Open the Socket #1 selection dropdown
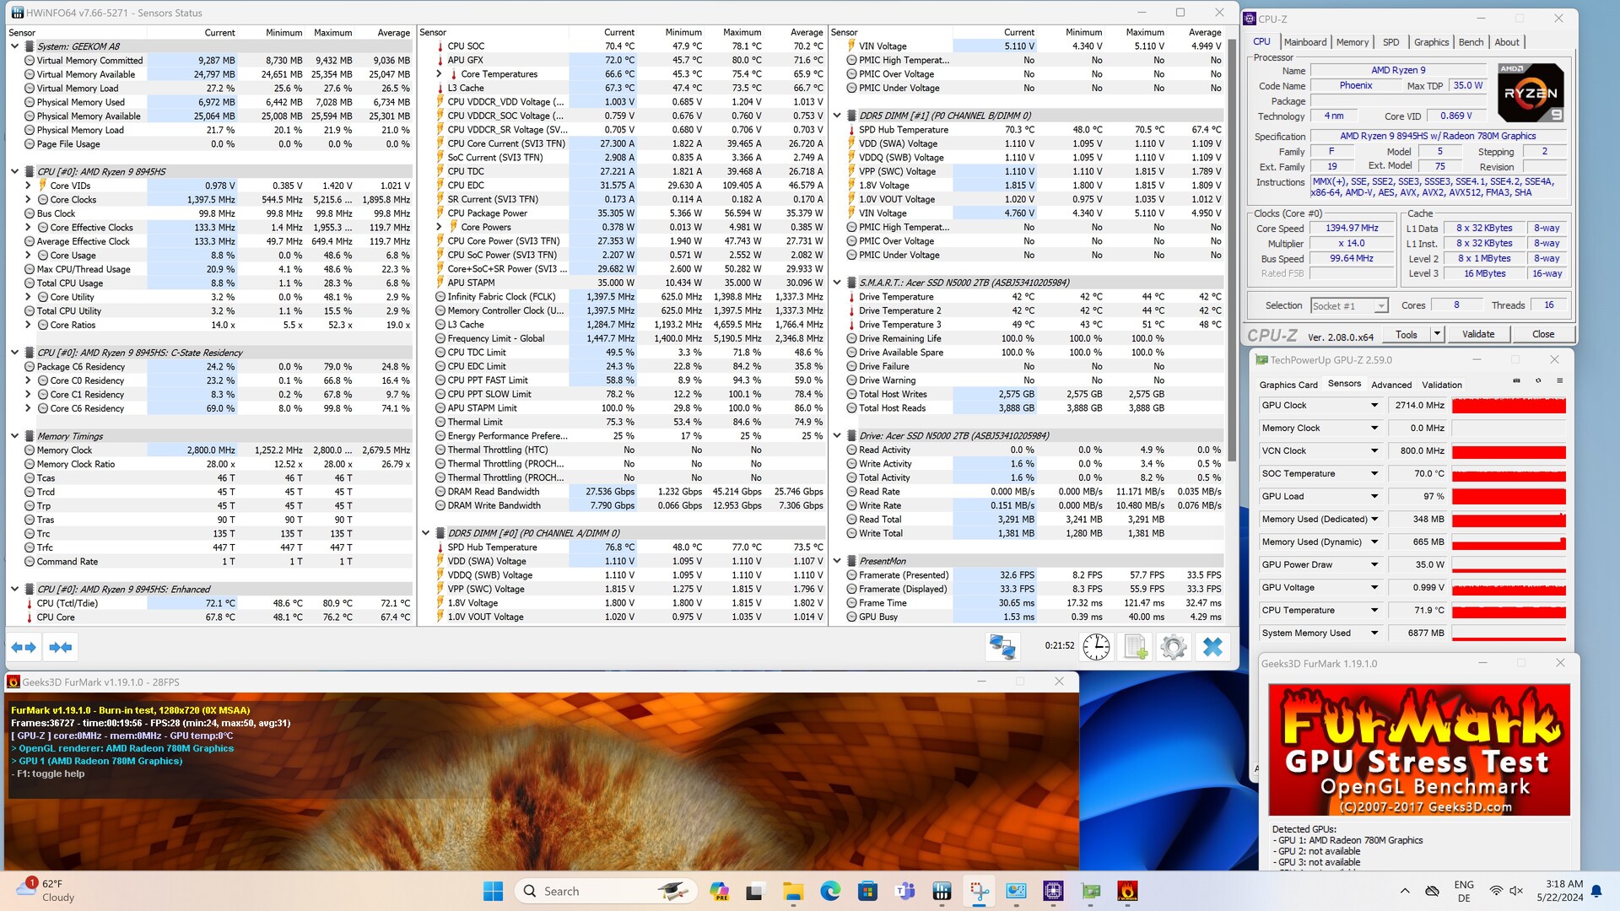 click(1380, 306)
